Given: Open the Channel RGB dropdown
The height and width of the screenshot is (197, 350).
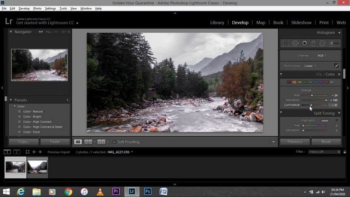Looking at the screenshot, I should 322,55.
